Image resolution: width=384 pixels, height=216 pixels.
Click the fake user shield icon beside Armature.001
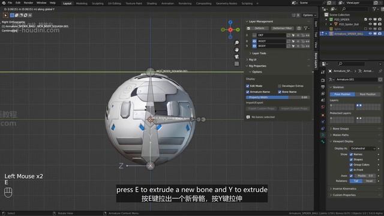pos(380,80)
